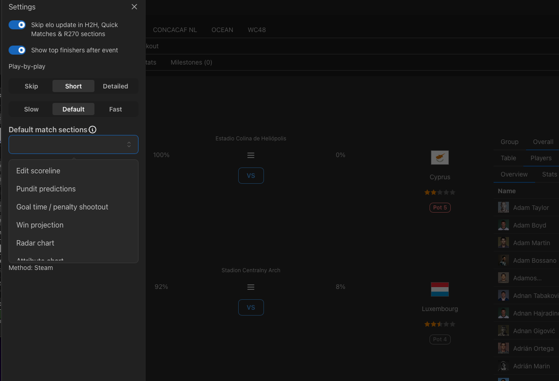Open the Default match sections combo box
The width and height of the screenshot is (559, 381).
[74, 144]
